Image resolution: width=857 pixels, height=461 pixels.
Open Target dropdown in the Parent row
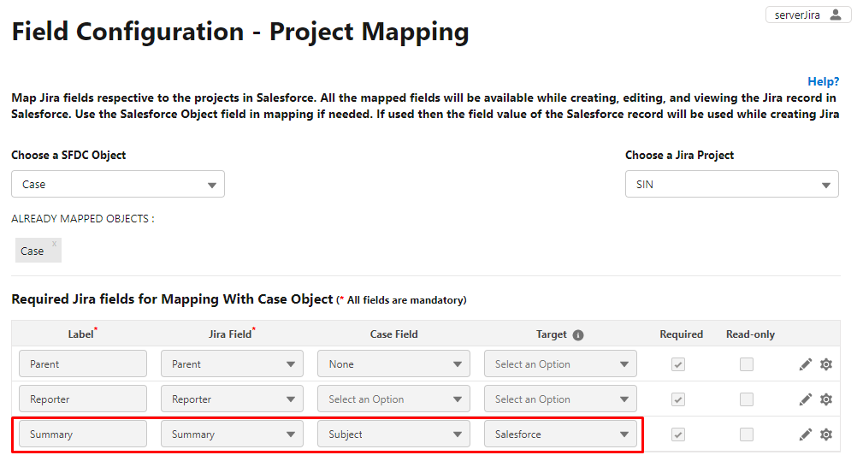click(x=560, y=364)
